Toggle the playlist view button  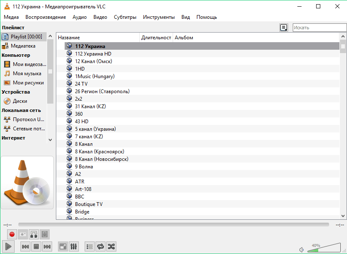tap(90, 246)
